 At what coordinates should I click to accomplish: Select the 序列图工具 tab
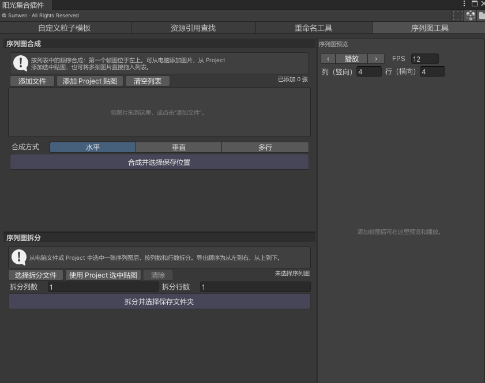pos(429,28)
